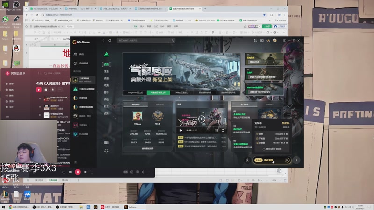The height and width of the screenshot is (210, 374).
Task: Go to previous track in NetEase Music
Action: [70, 172]
